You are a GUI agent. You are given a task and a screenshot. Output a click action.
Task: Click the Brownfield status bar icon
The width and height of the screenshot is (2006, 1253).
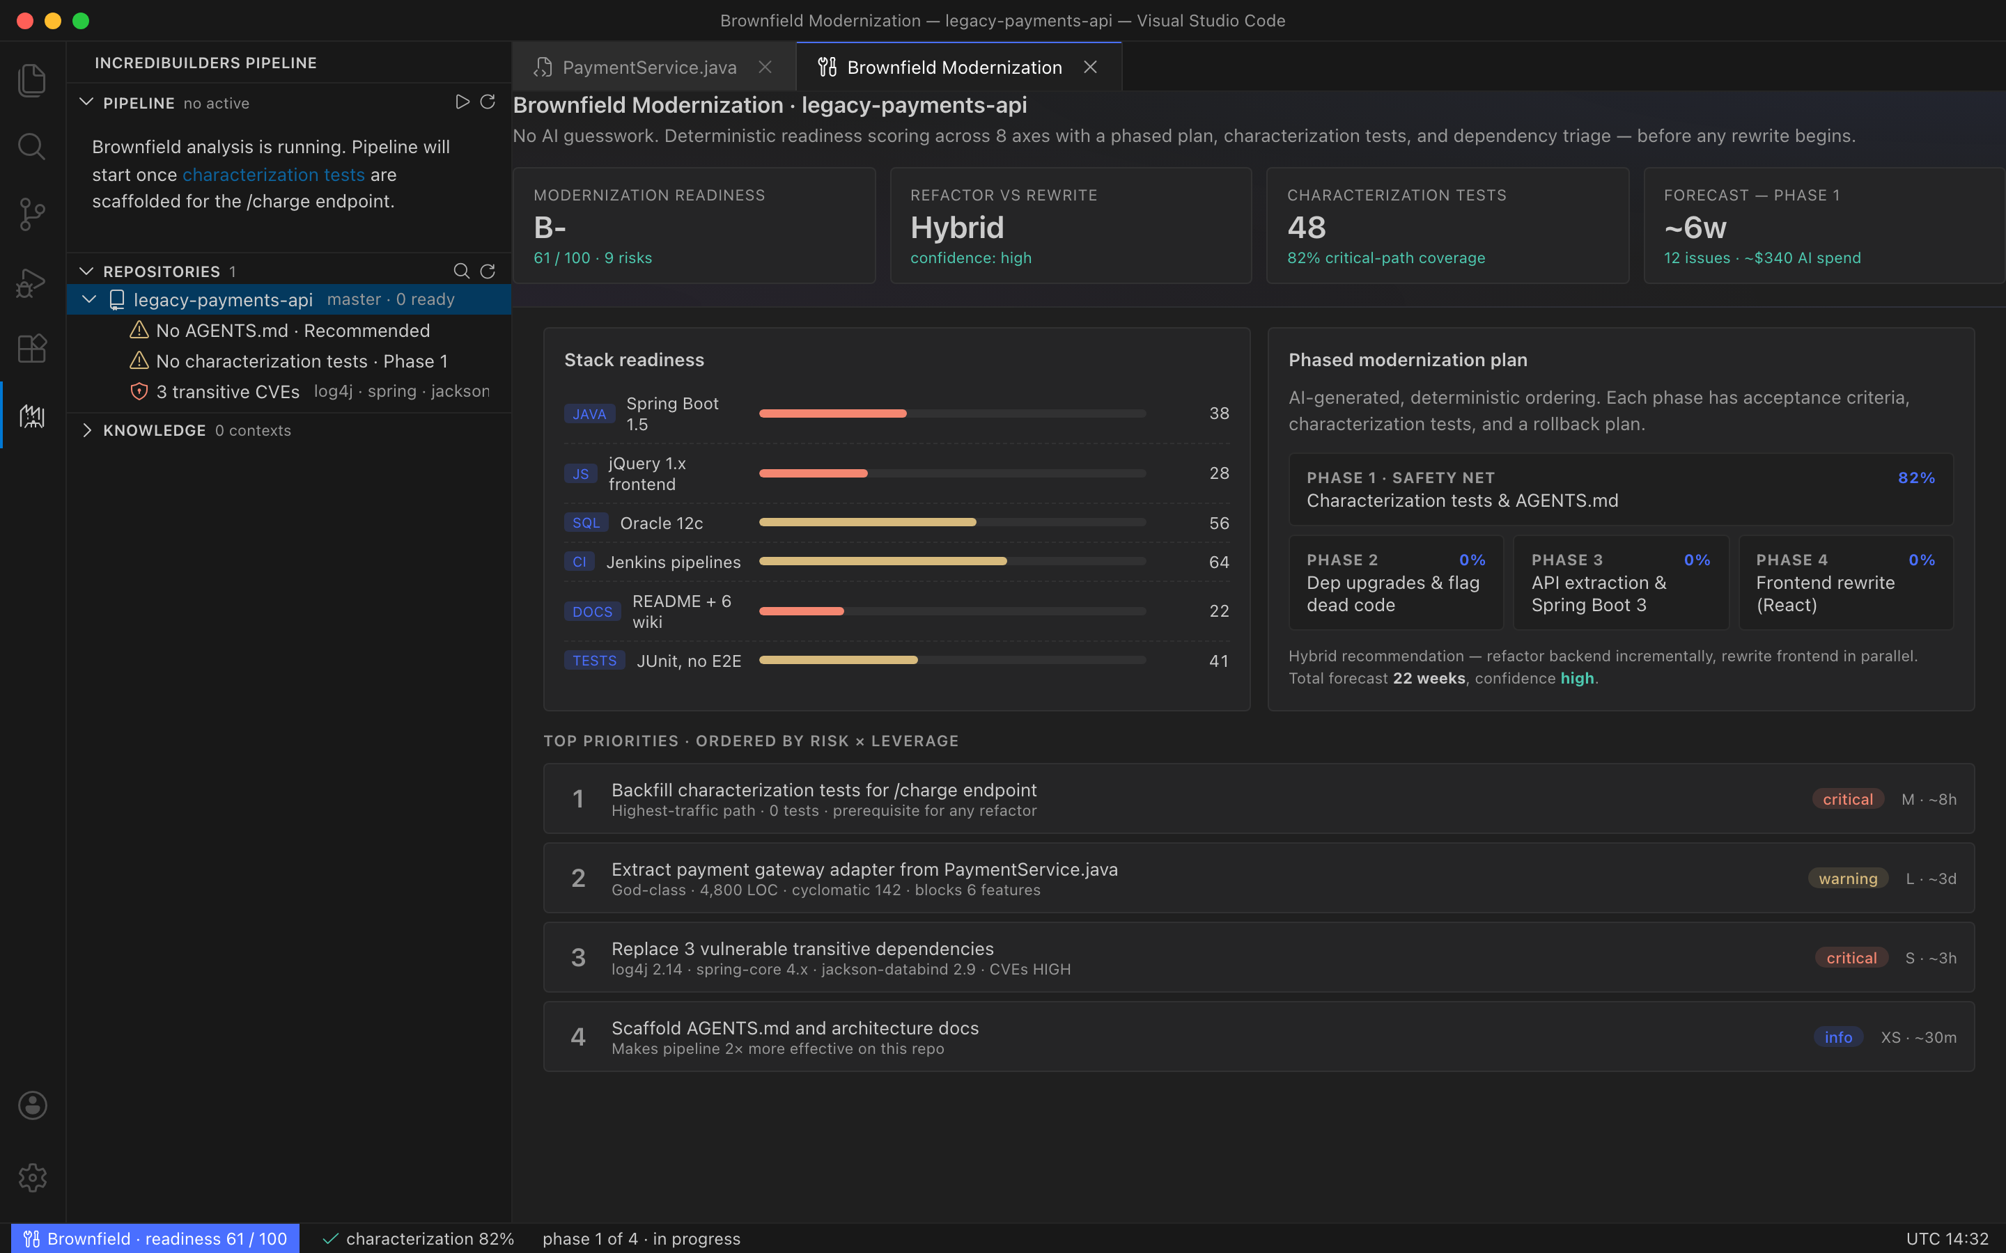coord(31,1239)
